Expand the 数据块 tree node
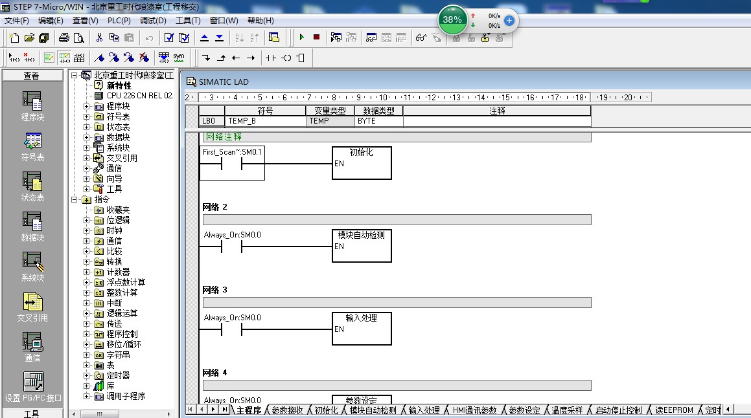 (87, 137)
